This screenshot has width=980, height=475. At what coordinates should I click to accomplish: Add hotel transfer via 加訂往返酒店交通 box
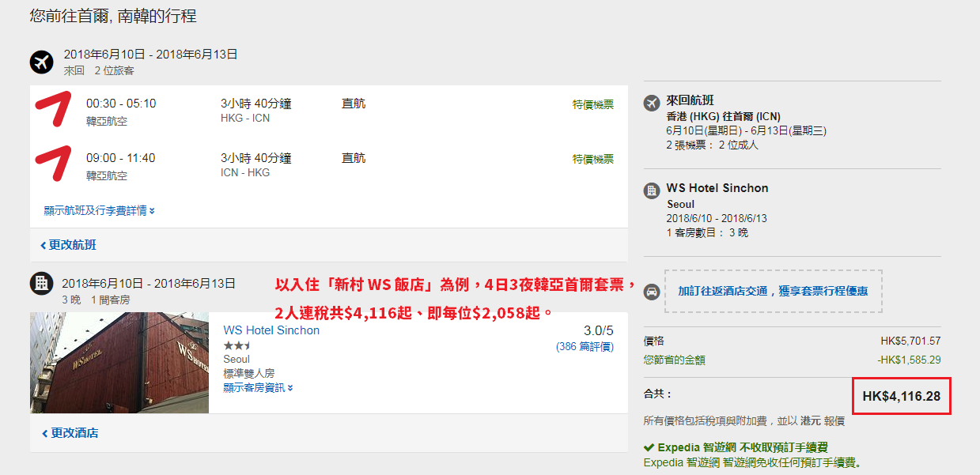[773, 291]
